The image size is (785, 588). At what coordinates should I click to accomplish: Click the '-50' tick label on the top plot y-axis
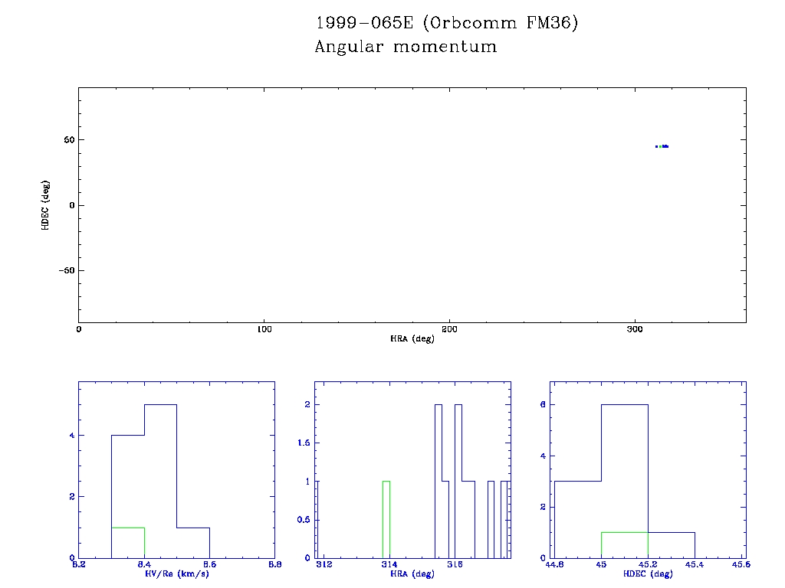tap(64, 270)
